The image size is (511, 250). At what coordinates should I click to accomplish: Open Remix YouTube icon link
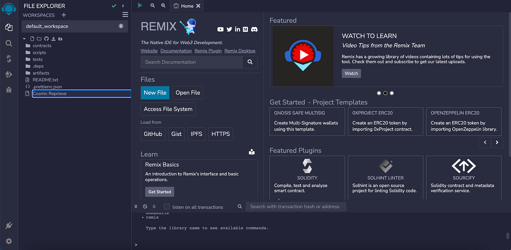tap(220, 29)
